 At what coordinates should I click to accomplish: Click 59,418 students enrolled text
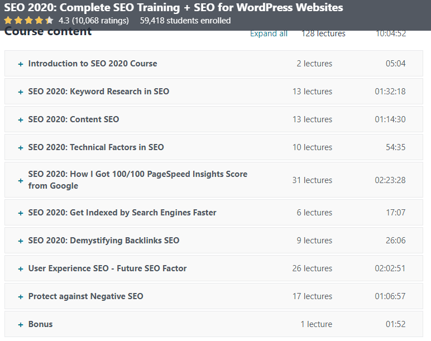pos(185,21)
